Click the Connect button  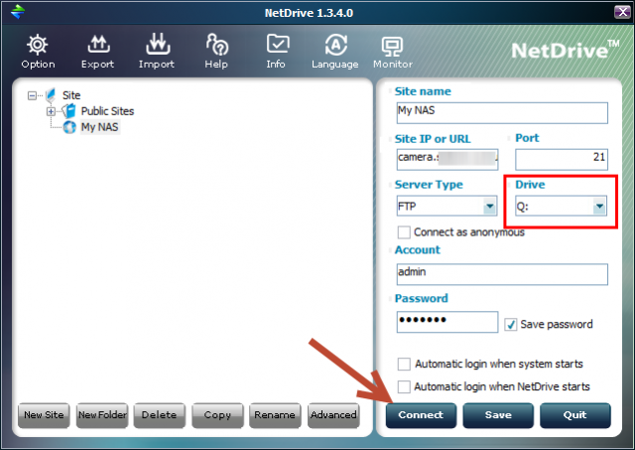[x=421, y=415]
